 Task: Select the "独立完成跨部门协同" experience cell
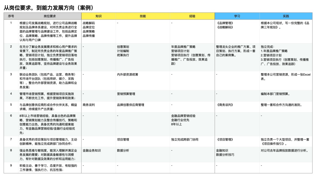tap(185, 140)
